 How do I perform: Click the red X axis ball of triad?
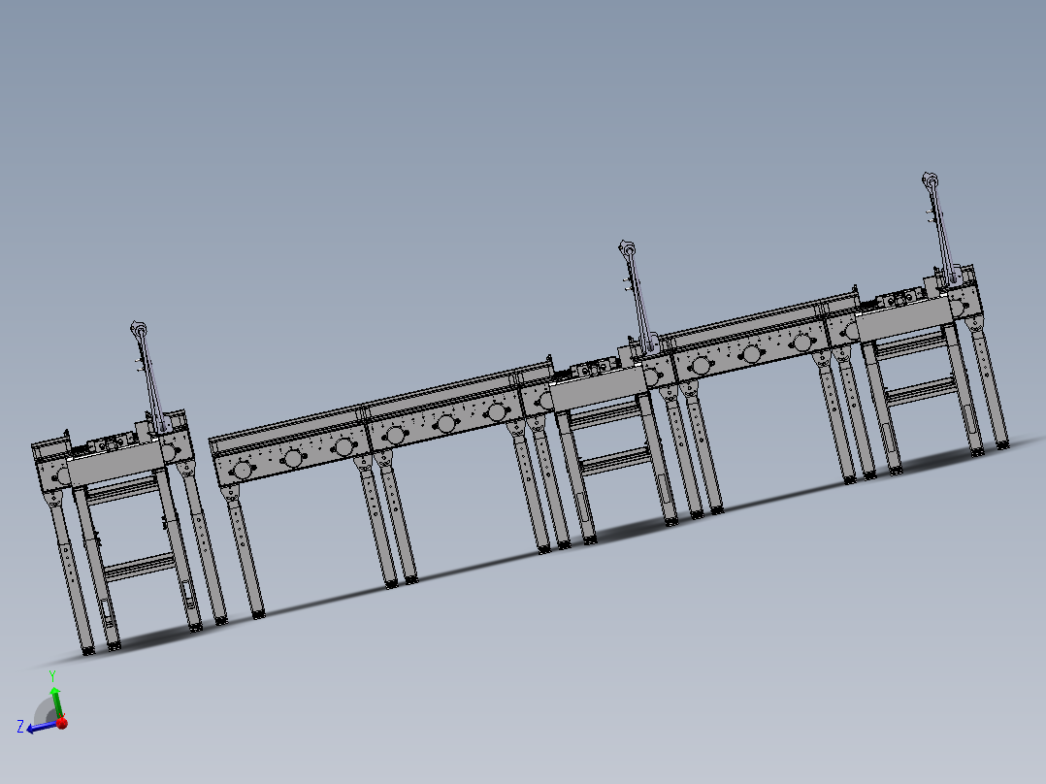coord(62,723)
